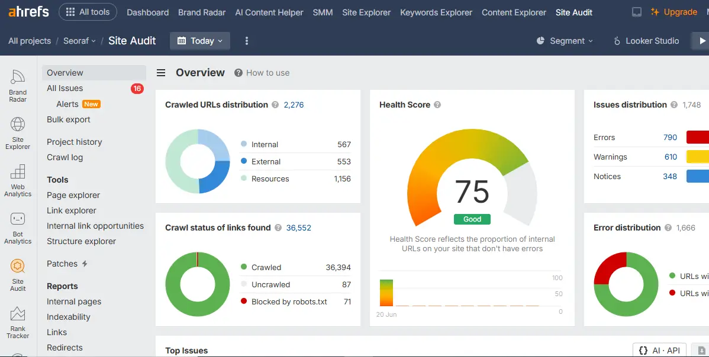Open the Segment dropdown

pyautogui.click(x=565, y=41)
